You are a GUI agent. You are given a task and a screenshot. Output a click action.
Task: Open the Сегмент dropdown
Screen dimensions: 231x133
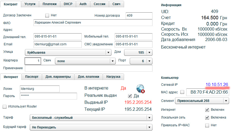(x=226, y=101)
